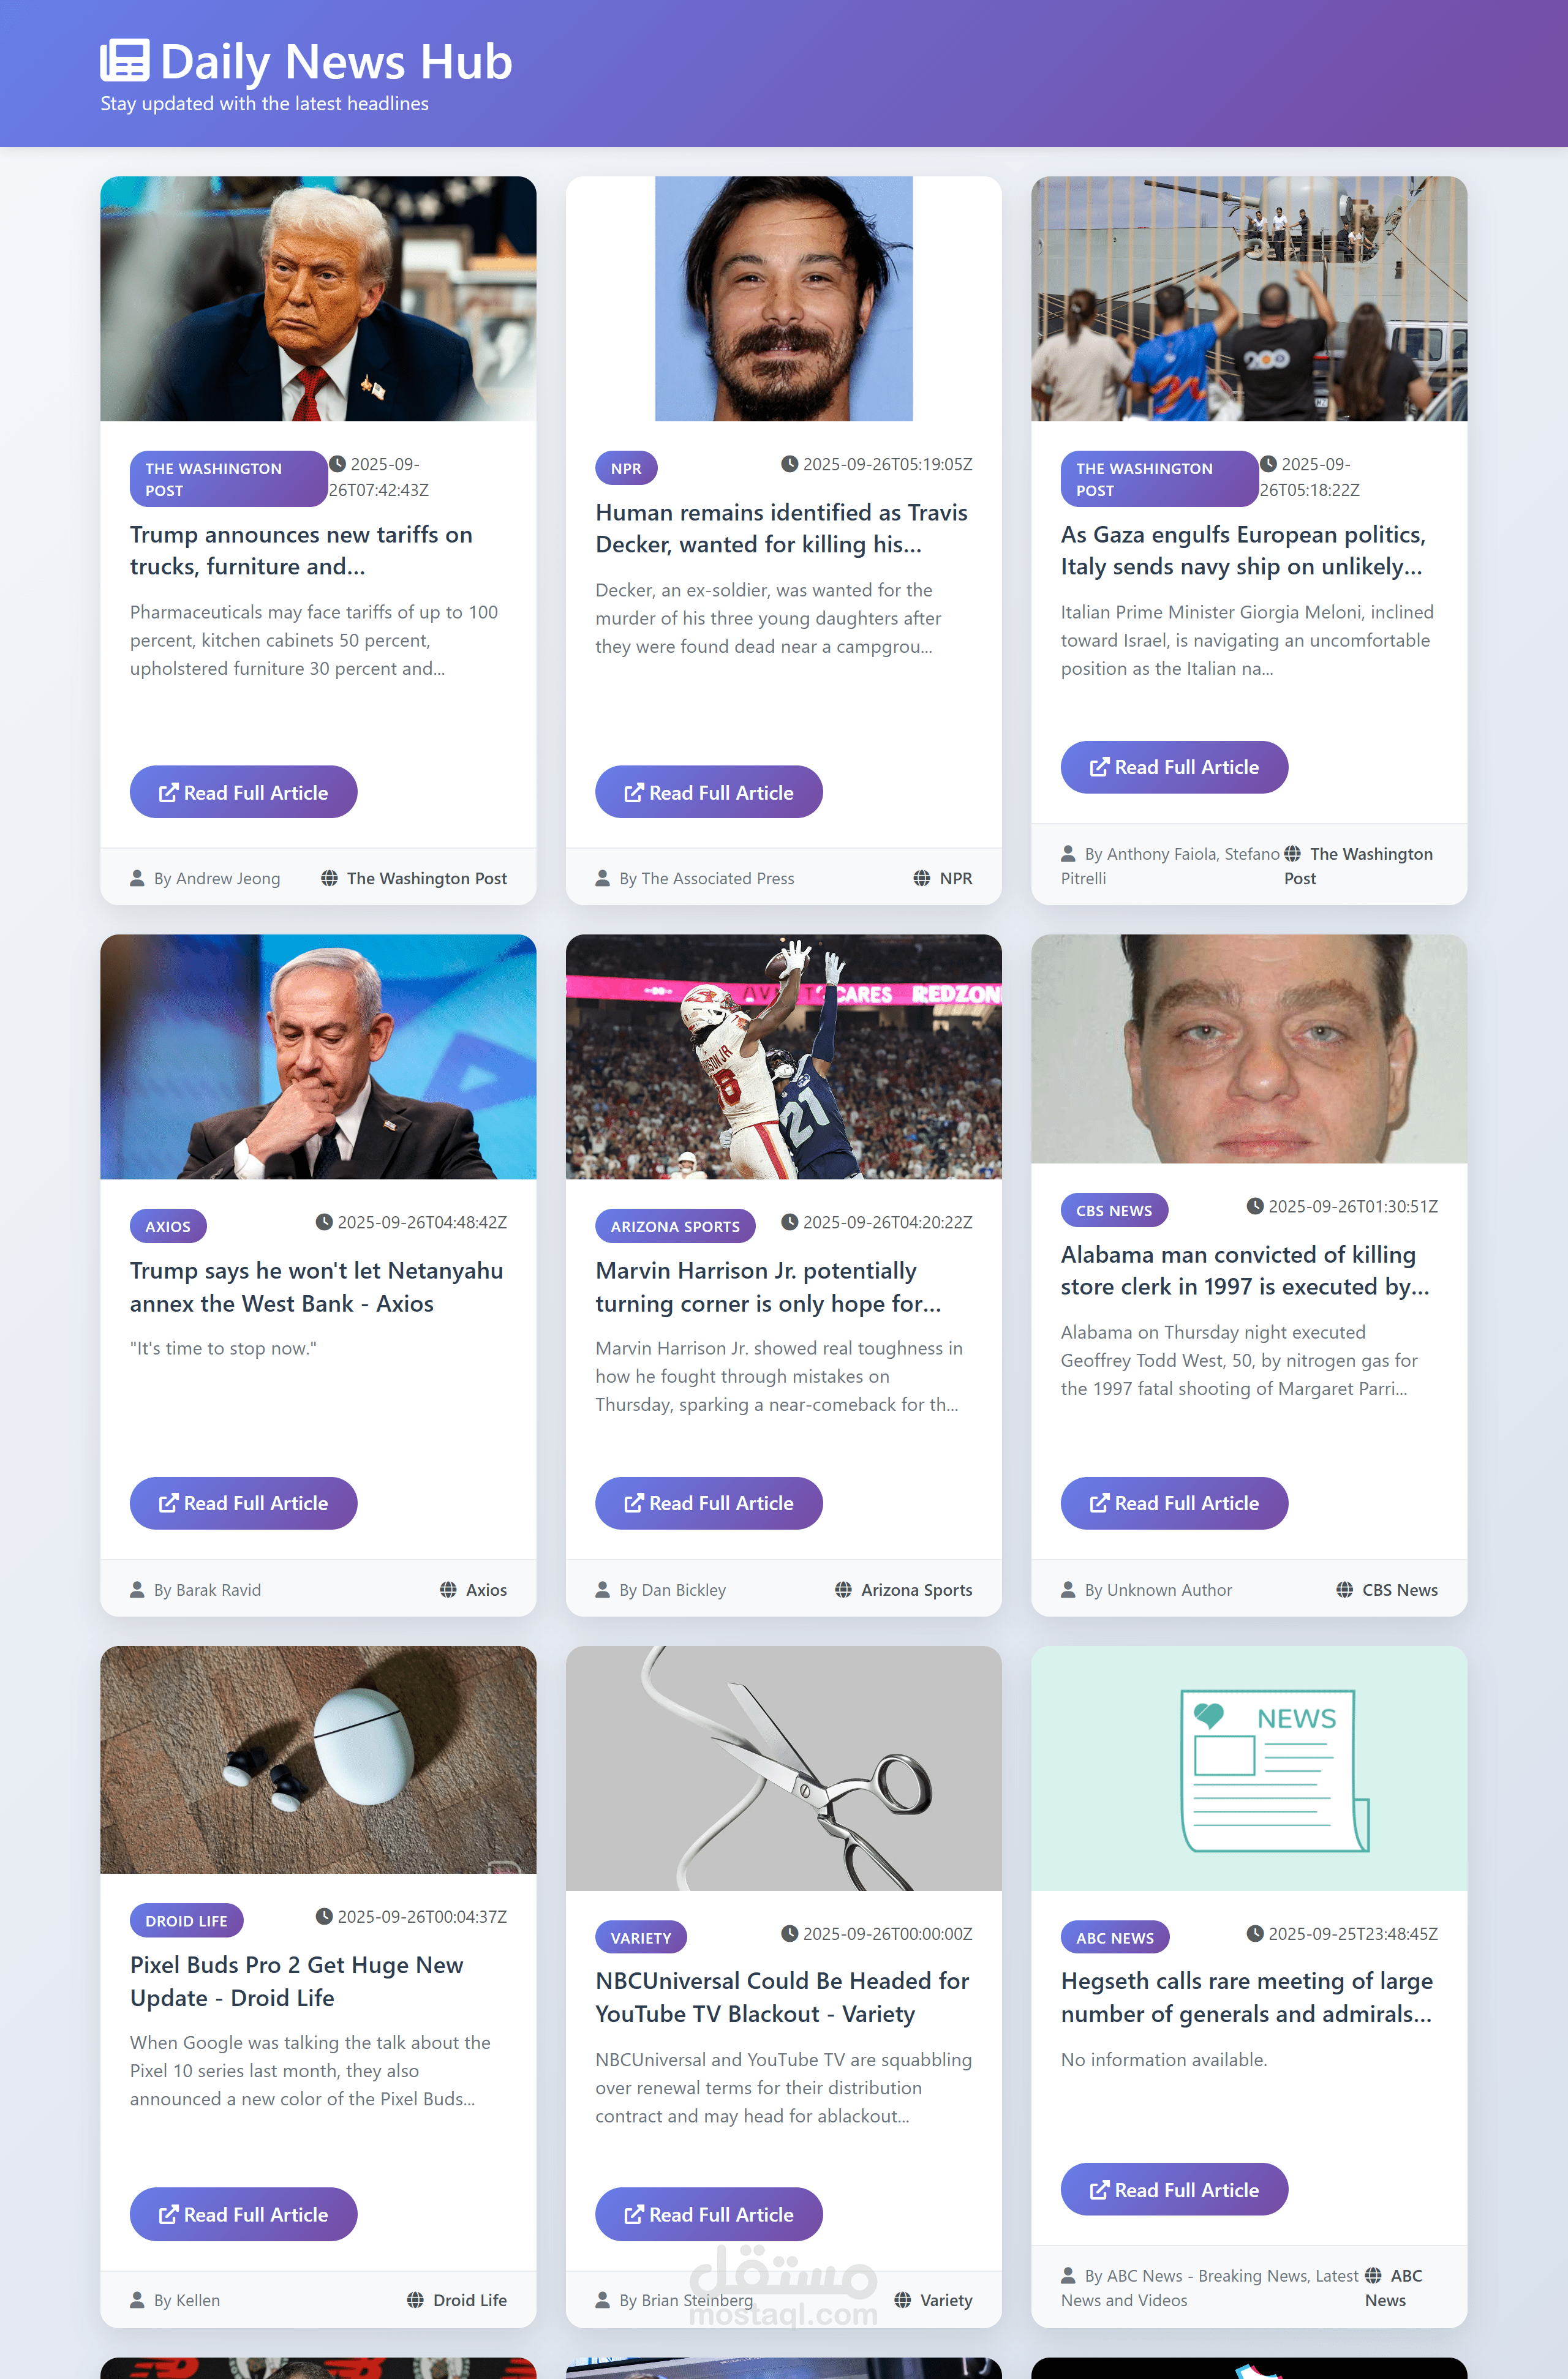This screenshot has height=2379, width=1568.
Task: Open full article about Trump tariffs
Action: 243,792
